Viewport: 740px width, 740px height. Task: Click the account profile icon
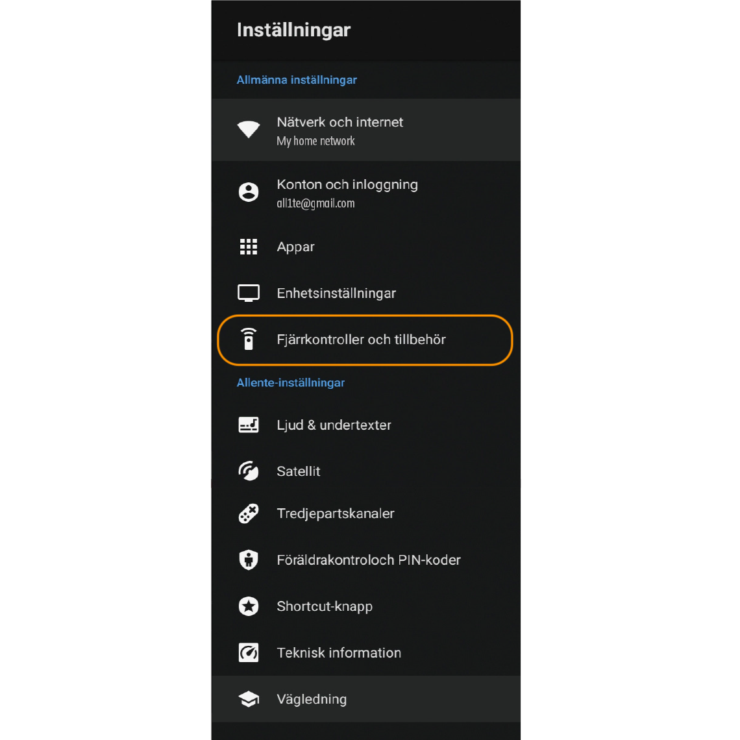(249, 192)
